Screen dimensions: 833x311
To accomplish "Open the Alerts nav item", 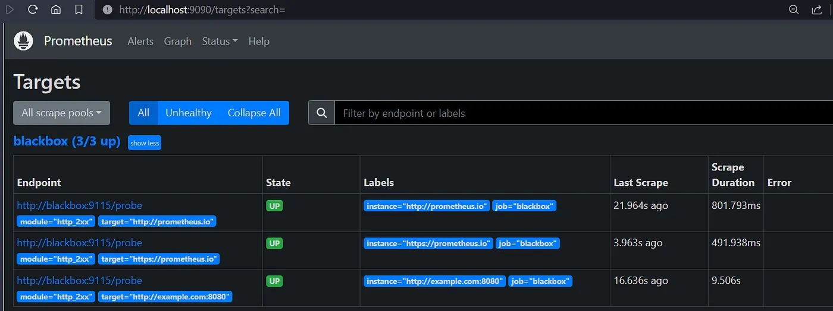I will click(x=140, y=41).
